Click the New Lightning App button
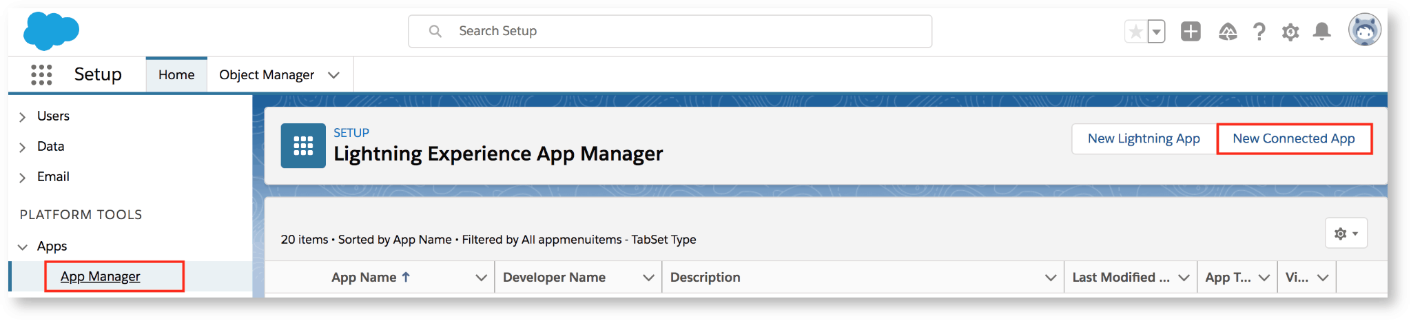 click(x=1144, y=138)
